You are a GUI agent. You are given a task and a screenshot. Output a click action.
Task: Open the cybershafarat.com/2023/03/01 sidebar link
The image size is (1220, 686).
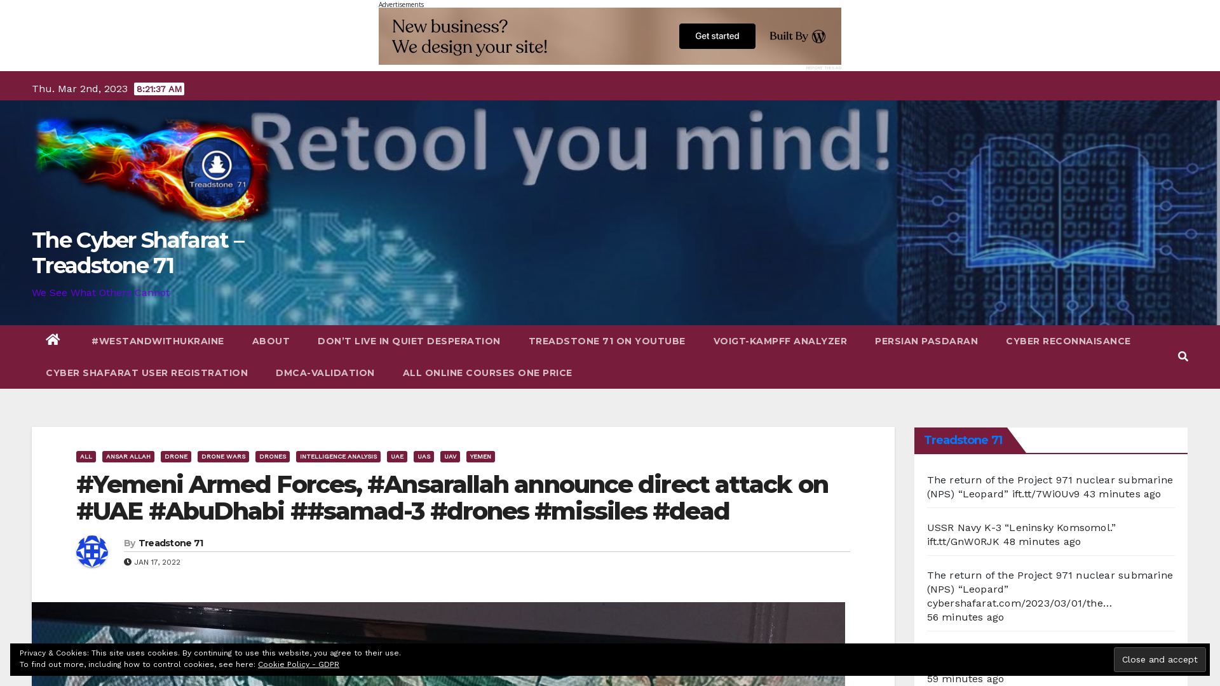(x=1020, y=603)
